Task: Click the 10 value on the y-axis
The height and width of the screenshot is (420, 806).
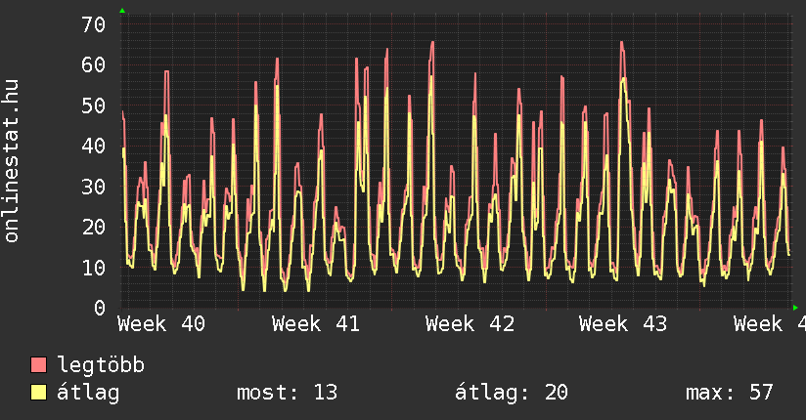Action: pos(93,268)
